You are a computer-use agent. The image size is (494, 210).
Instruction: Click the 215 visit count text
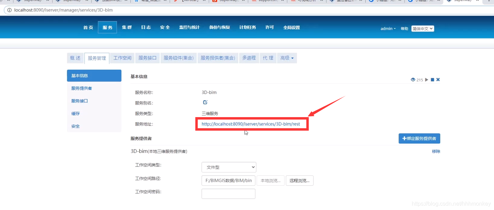(420, 80)
